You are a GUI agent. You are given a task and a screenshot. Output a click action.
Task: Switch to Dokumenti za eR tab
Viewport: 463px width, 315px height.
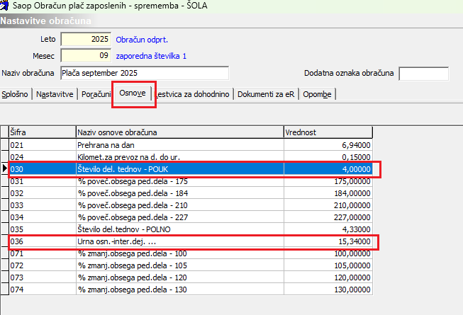tap(266, 94)
